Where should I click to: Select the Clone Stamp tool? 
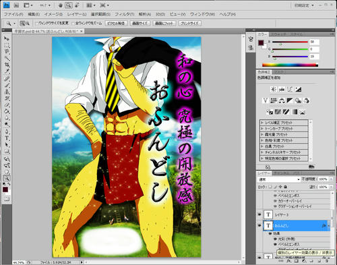coord(7,92)
